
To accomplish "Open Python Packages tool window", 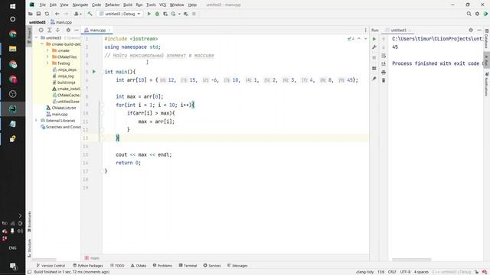I will click(x=88, y=266).
